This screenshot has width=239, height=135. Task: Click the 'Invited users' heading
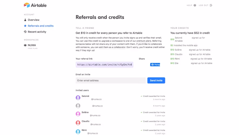(x=82, y=90)
